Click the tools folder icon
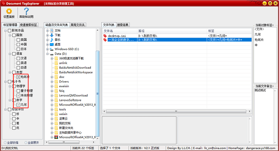Screen dimensions: 279x151 click(x=56, y=109)
